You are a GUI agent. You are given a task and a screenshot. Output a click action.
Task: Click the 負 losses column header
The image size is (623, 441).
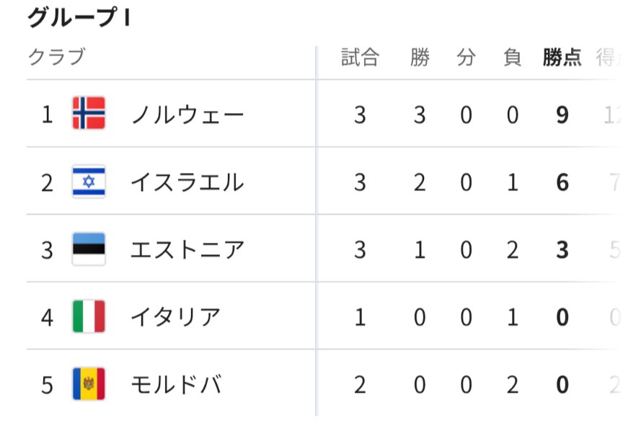(x=512, y=58)
